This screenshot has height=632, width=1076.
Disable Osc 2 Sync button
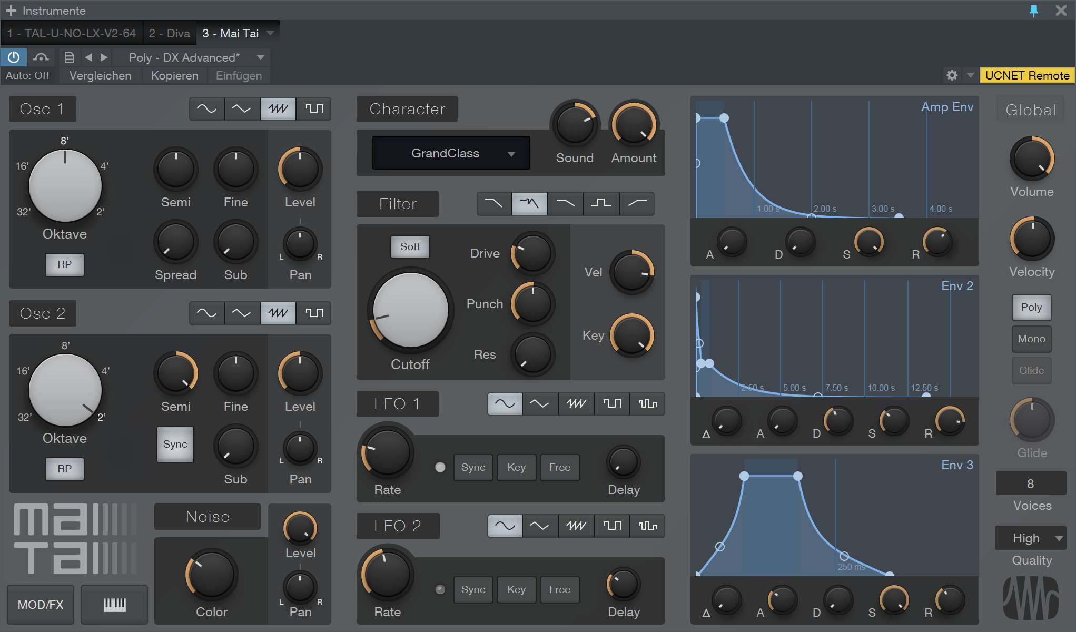click(175, 444)
